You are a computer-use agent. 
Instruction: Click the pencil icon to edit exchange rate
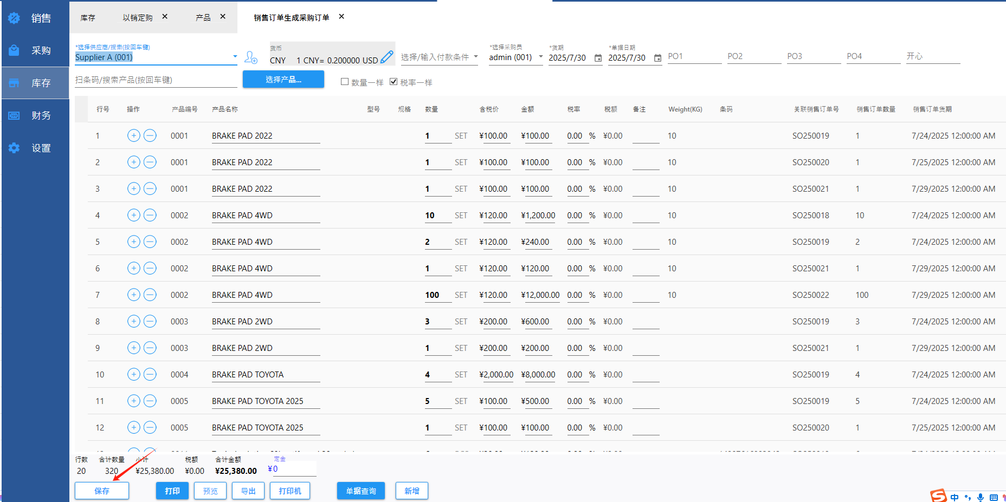386,57
